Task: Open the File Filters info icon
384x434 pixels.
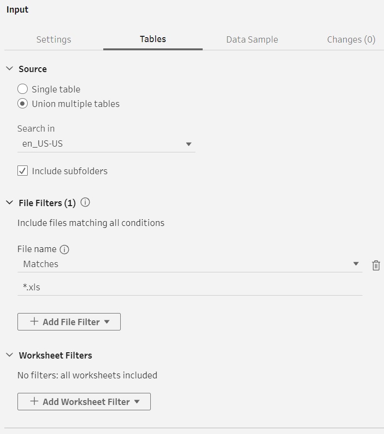Action: pos(85,202)
